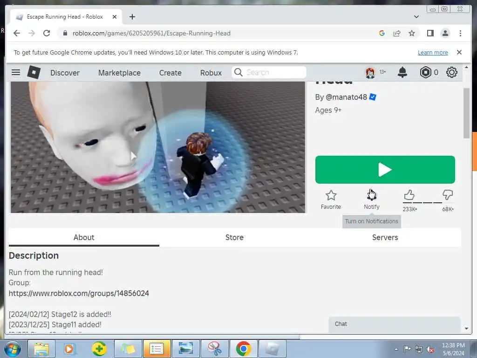Dislike the game with thumbs down
Image resolution: width=477 pixels, height=358 pixels.
click(448, 195)
